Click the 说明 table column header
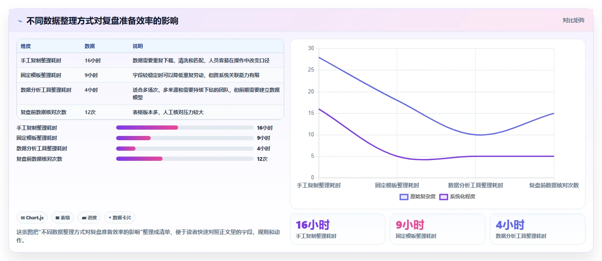This screenshot has width=602, height=261. (138, 46)
